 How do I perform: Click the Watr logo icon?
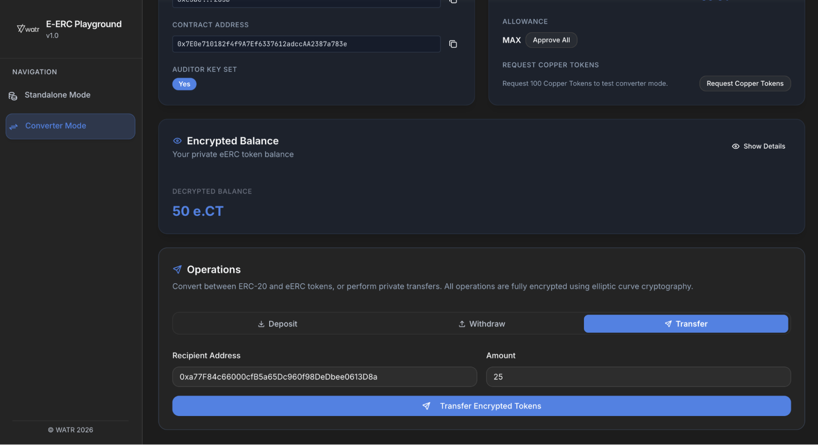coord(27,29)
